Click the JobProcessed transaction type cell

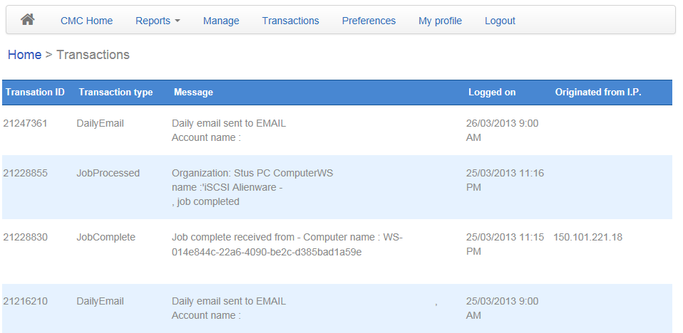click(x=108, y=173)
